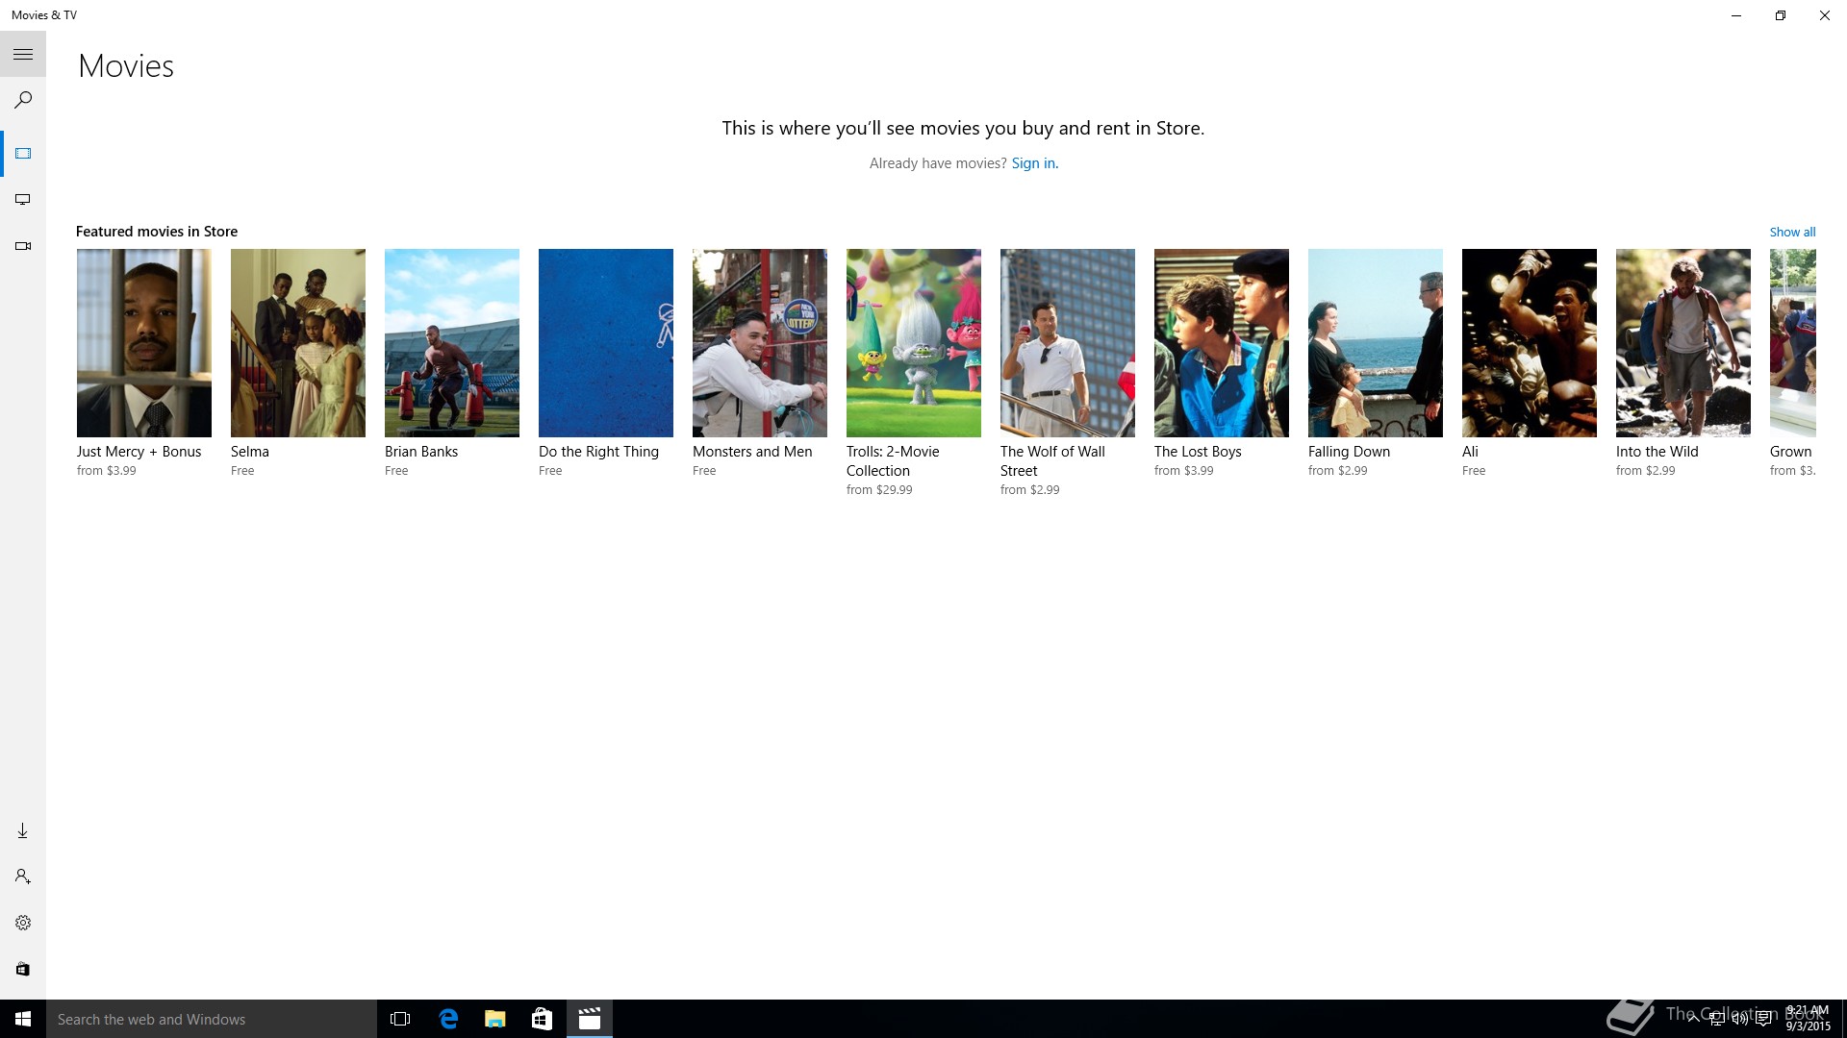This screenshot has width=1847, height=1038.
Task: Open search in Movies & TV
Action: [23, 100]
